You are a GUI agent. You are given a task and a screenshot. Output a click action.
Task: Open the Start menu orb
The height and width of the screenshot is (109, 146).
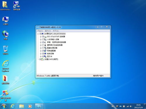point(4,106)
